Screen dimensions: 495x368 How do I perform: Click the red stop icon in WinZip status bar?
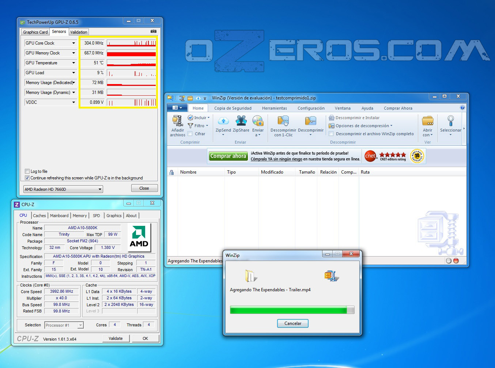456,261
